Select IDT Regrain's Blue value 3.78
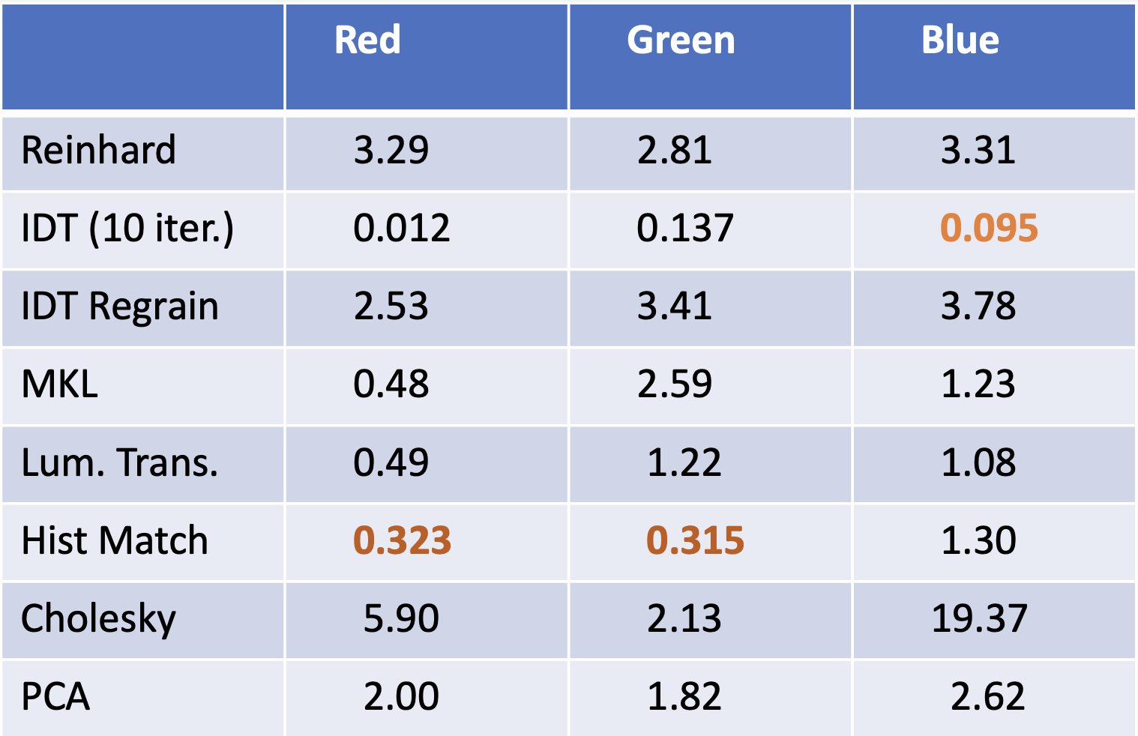Image resolution: width=1138 pixels, height=736 pixels. 978,307
